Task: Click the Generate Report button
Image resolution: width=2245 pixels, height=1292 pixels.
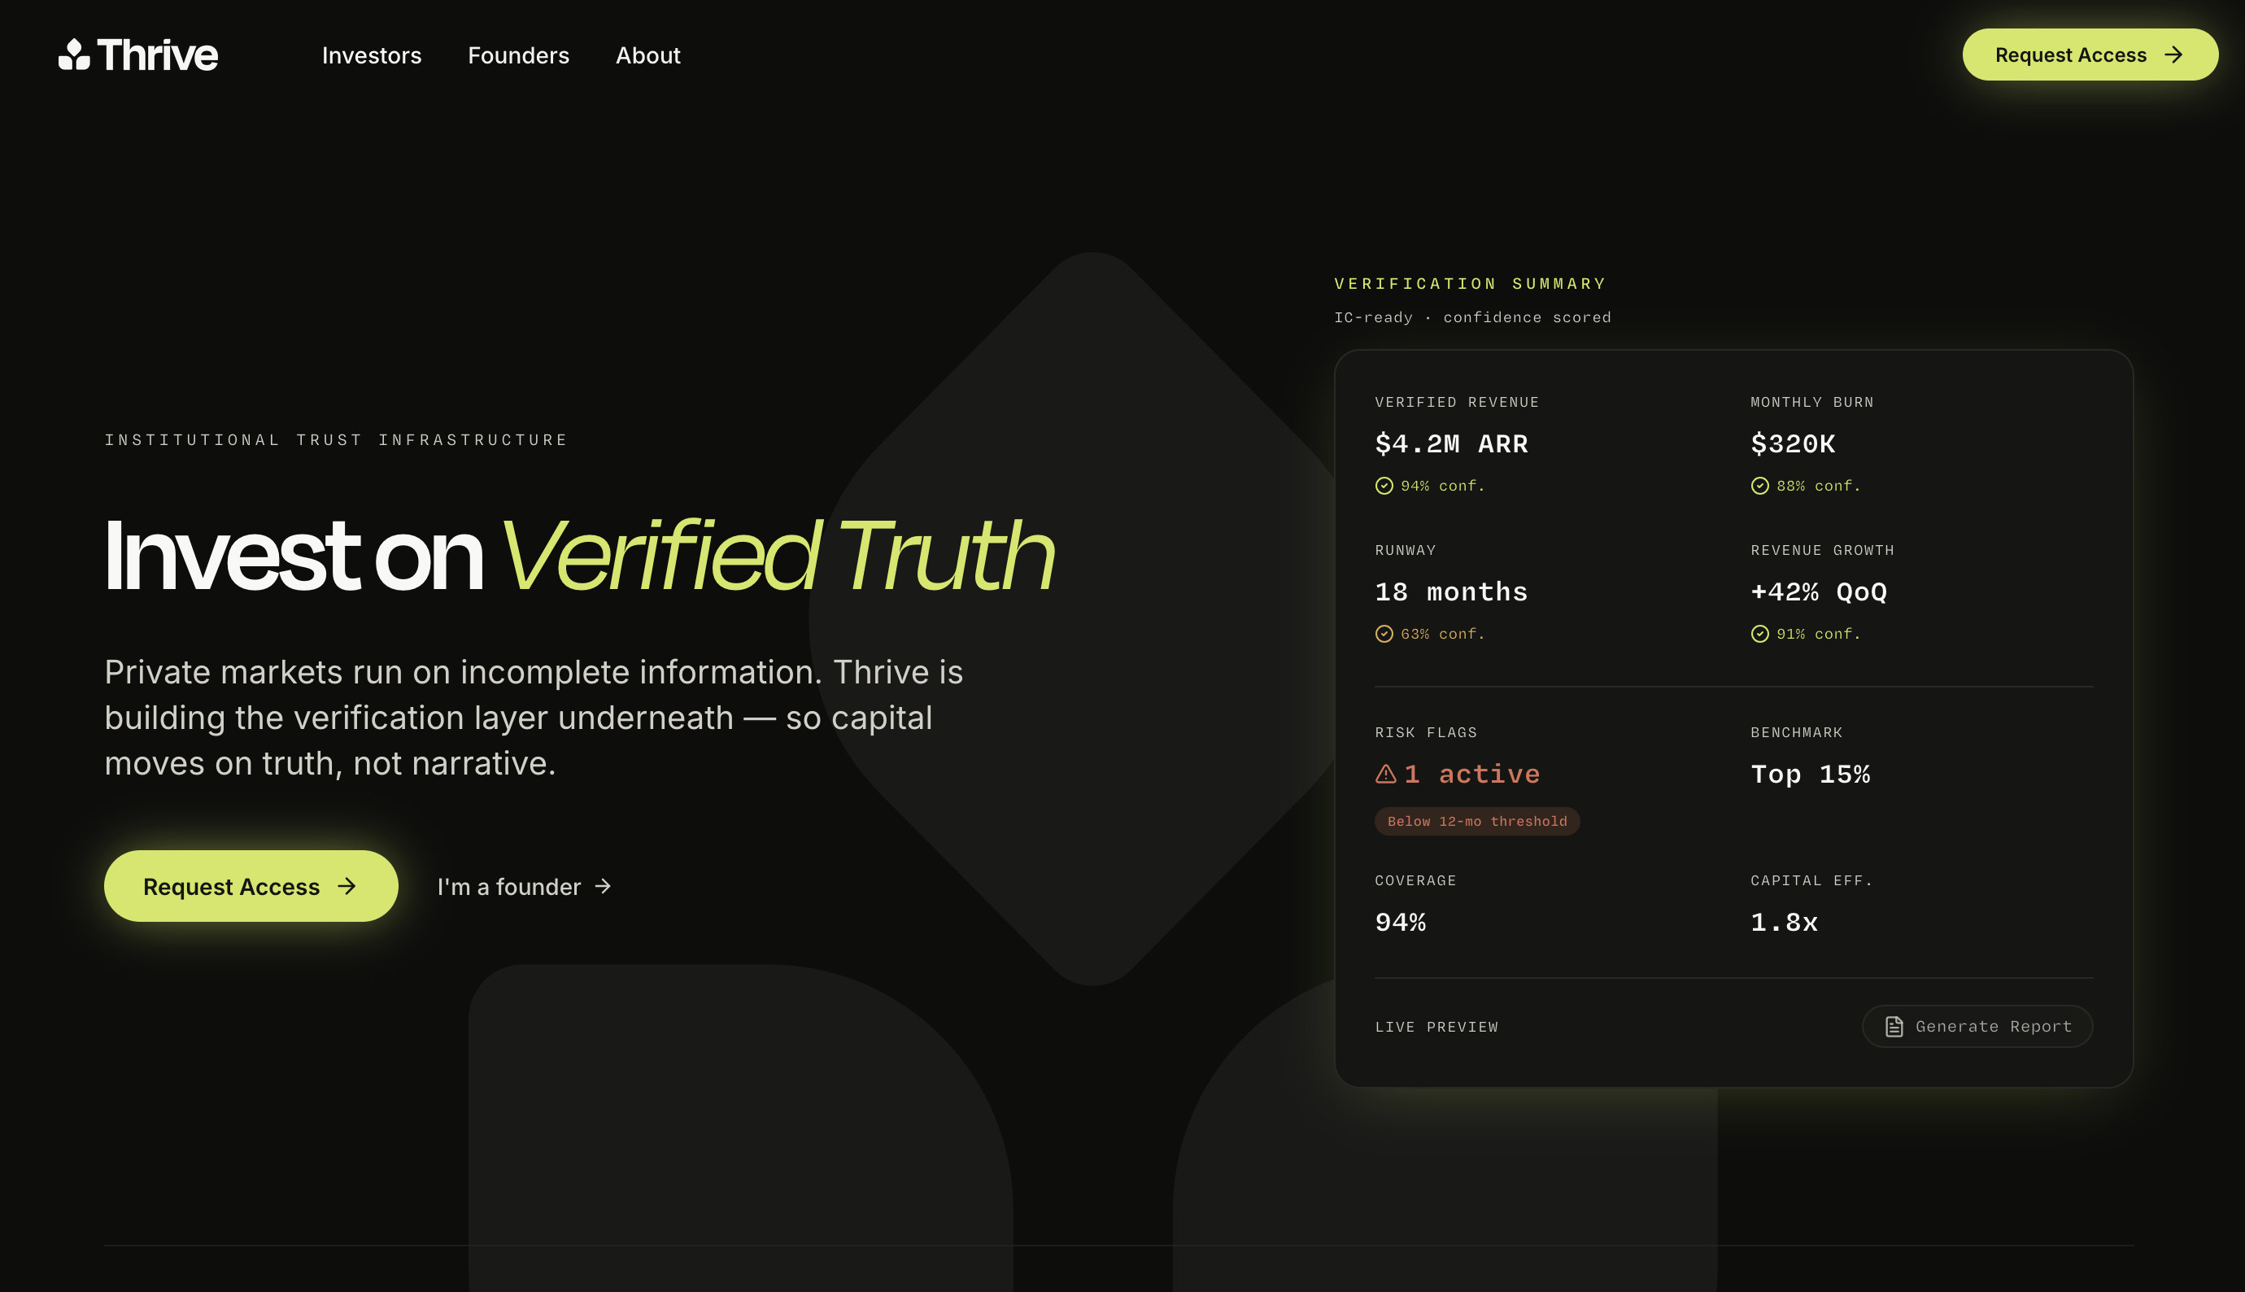Action: tap(1977, 1026)
